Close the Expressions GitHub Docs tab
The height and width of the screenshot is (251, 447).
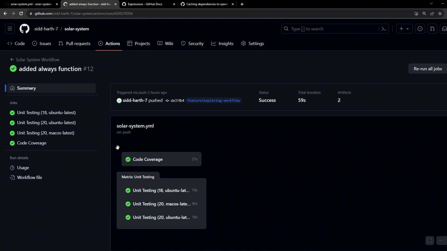click(174, 4)
